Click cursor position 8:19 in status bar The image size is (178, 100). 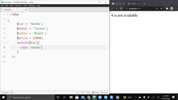coord(12,92)
